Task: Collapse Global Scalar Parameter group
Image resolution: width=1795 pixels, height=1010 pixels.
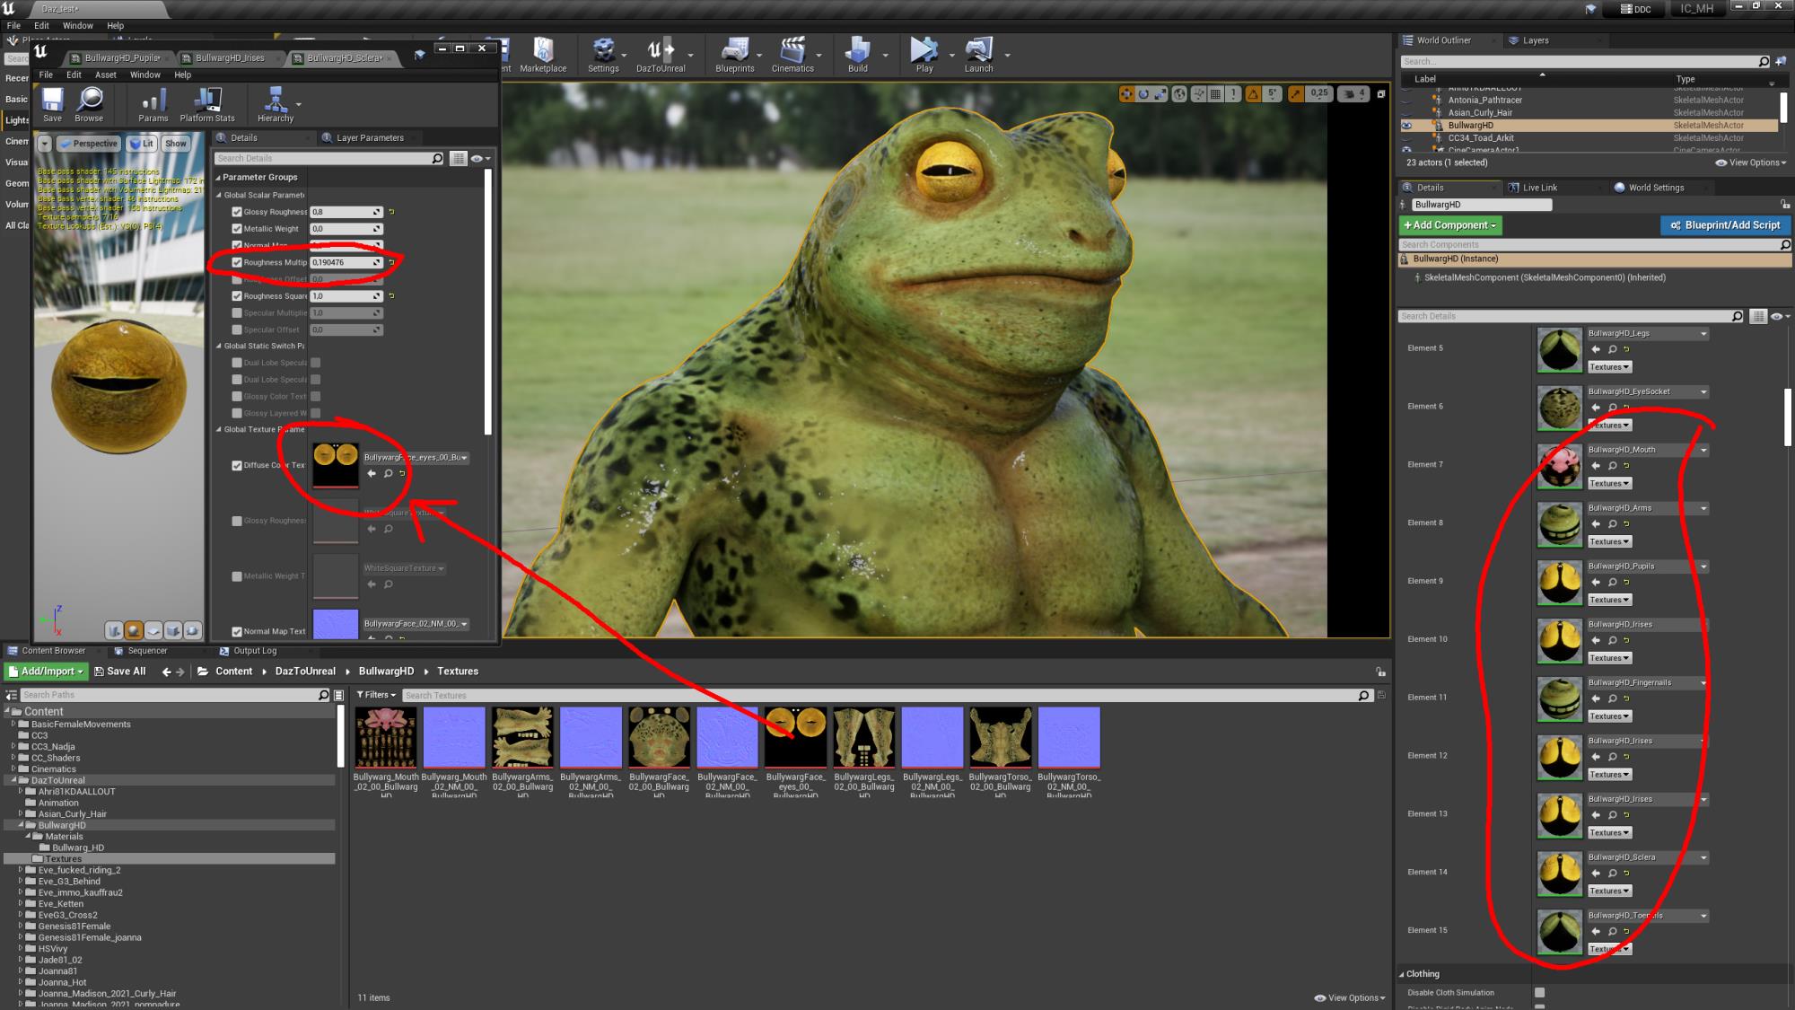Action: coord(218,195)
